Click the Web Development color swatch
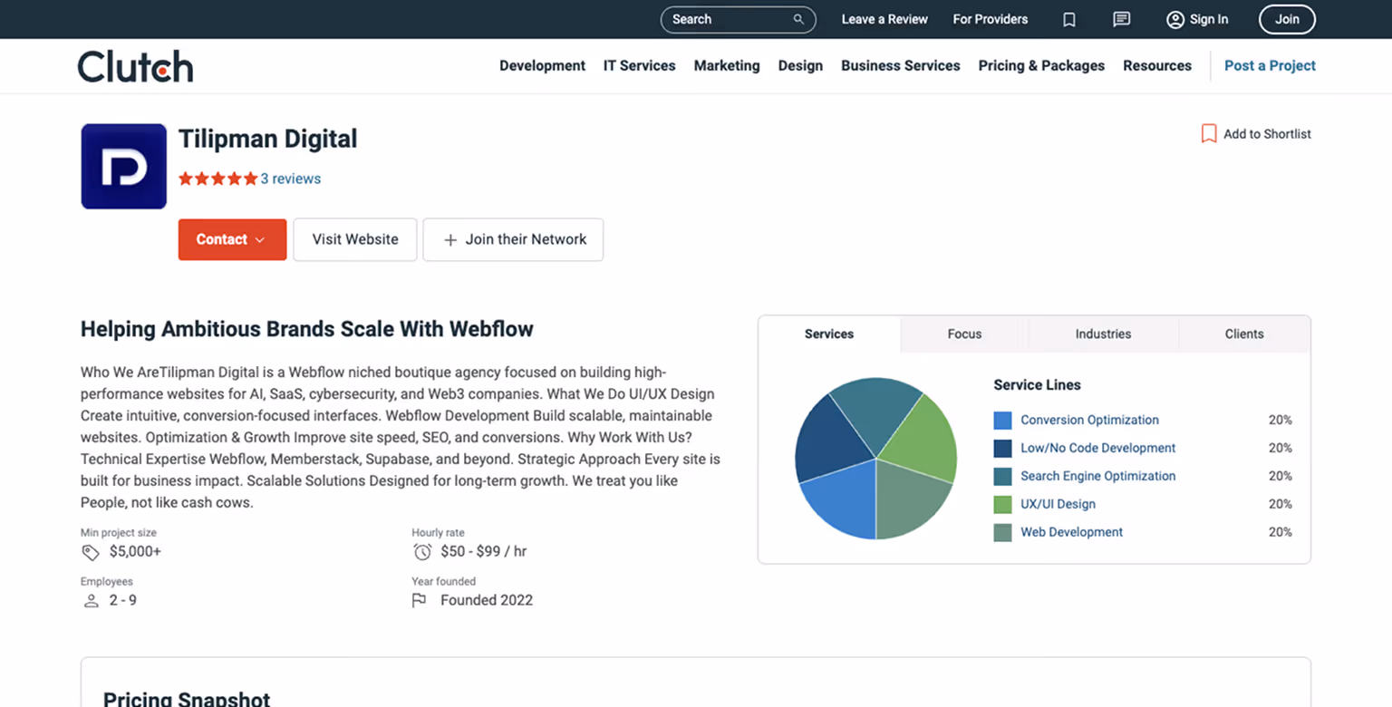 pos(1002,533)
